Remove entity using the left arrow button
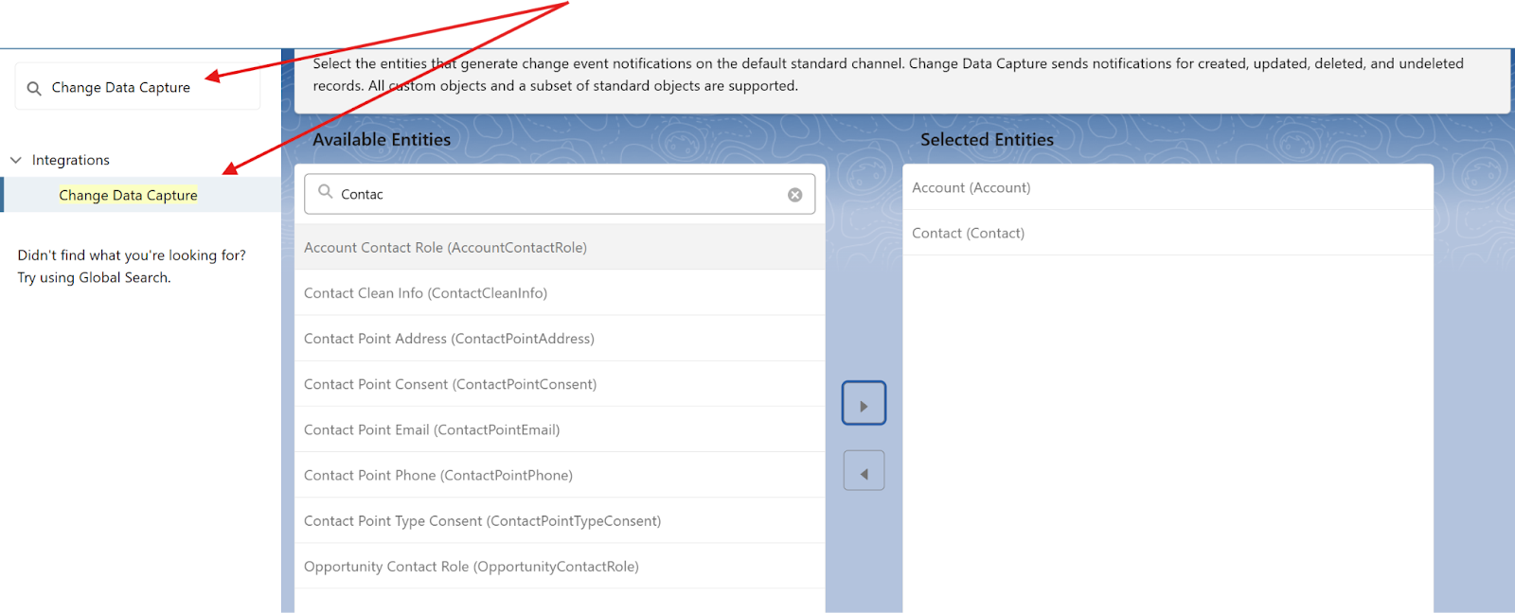The image size is (1515, 613). [x=864, y=470]
